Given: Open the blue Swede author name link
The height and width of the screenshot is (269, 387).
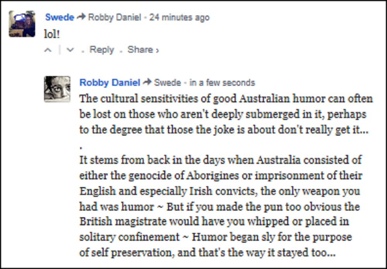Looking at the screenshot, I should (60, 17).
